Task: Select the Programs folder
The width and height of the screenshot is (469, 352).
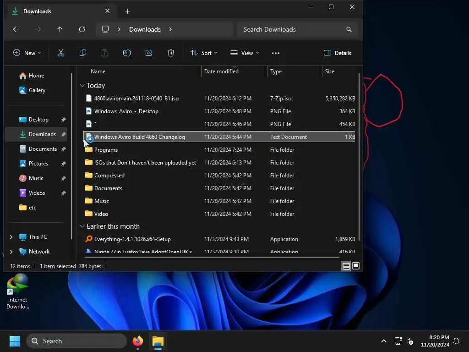Action: click(220, 150)
